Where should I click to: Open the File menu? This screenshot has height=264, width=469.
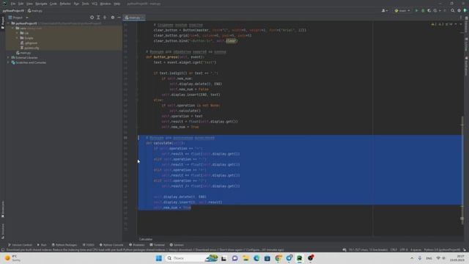click(x=13, y=4)
